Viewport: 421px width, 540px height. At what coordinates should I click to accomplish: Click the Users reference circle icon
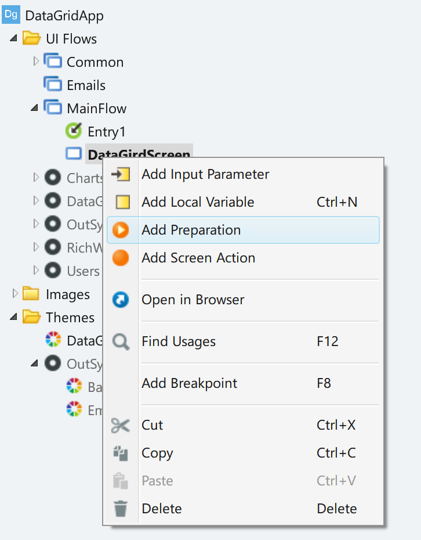point(53,271)
